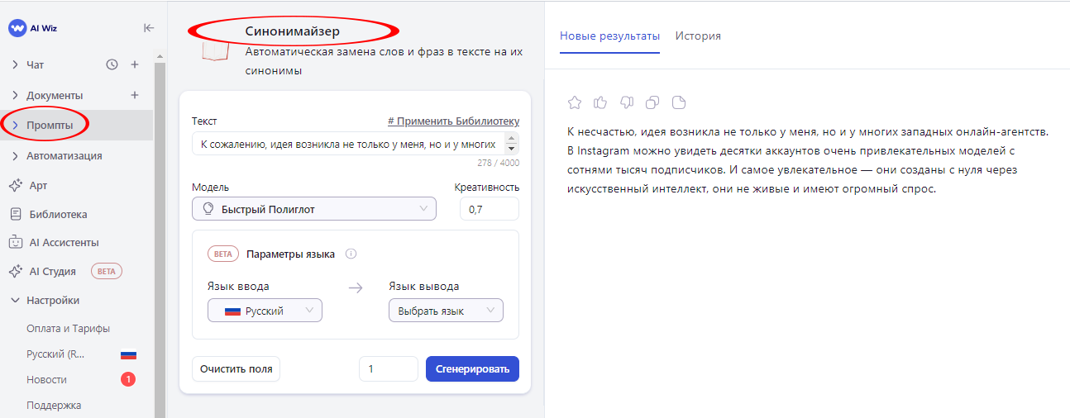Save result as note icon
Viewport: 1070px width, 418px height.
679,102
